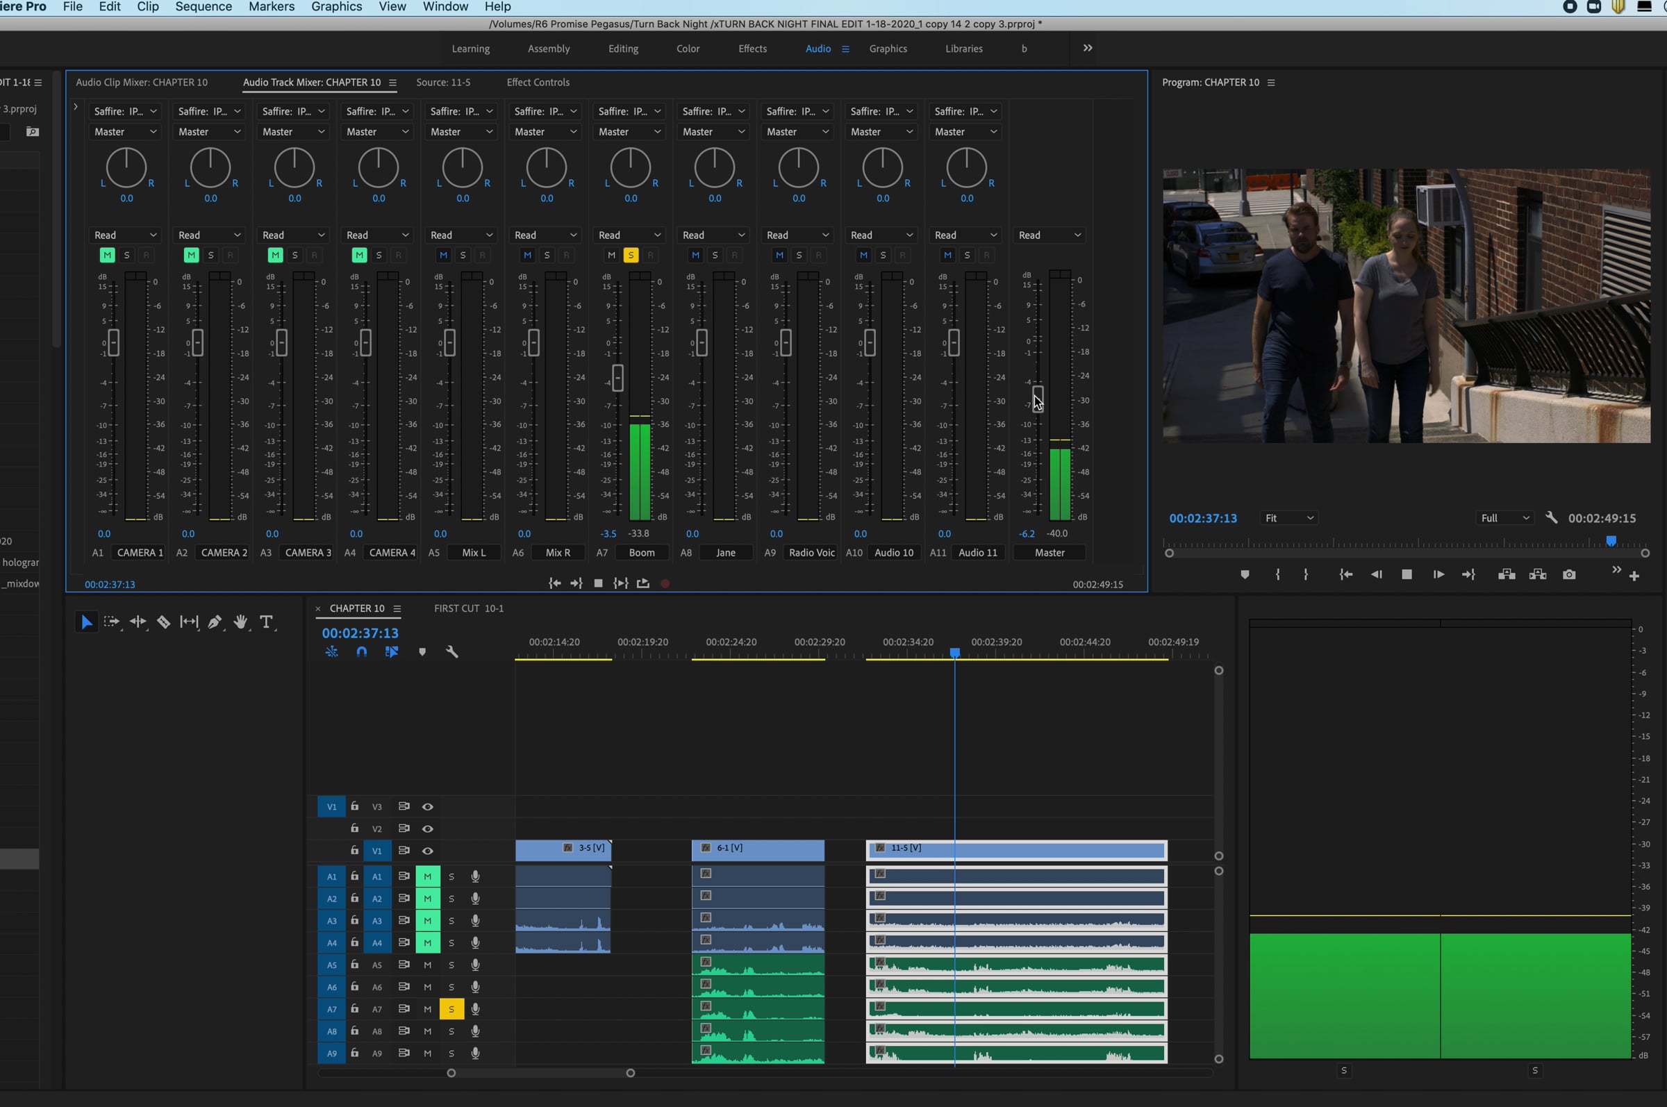Screen dimensions: 1667x1107
Task: Open the Fit zoom level dropdown
Action: pyautogui.click(x=1289, y=518)
